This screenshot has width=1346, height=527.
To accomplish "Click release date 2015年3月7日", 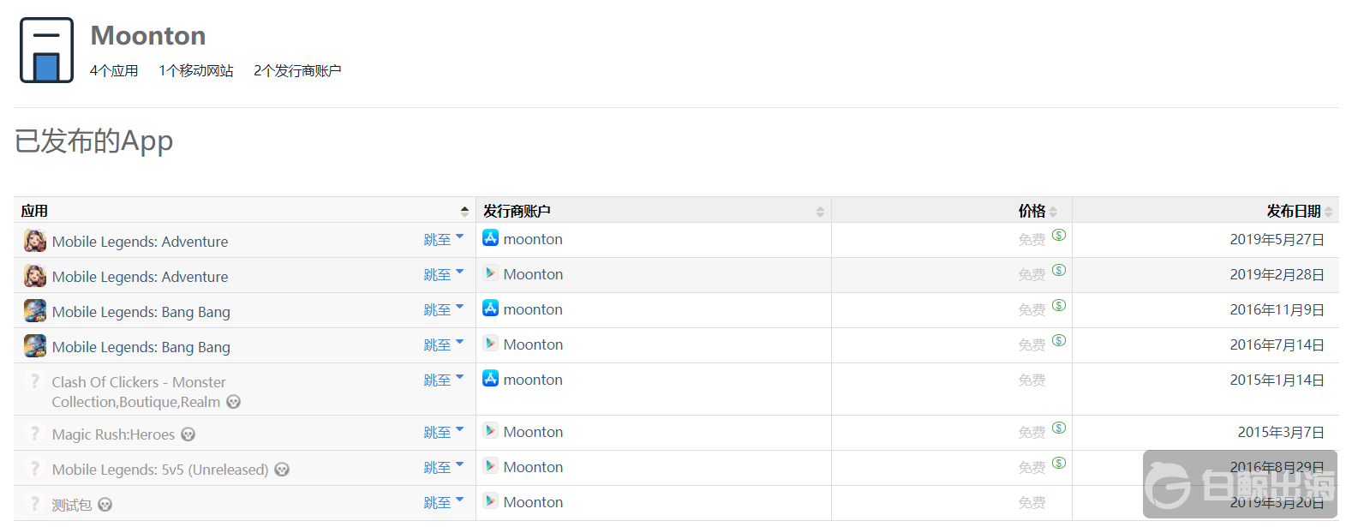I will coord(1281,432).
